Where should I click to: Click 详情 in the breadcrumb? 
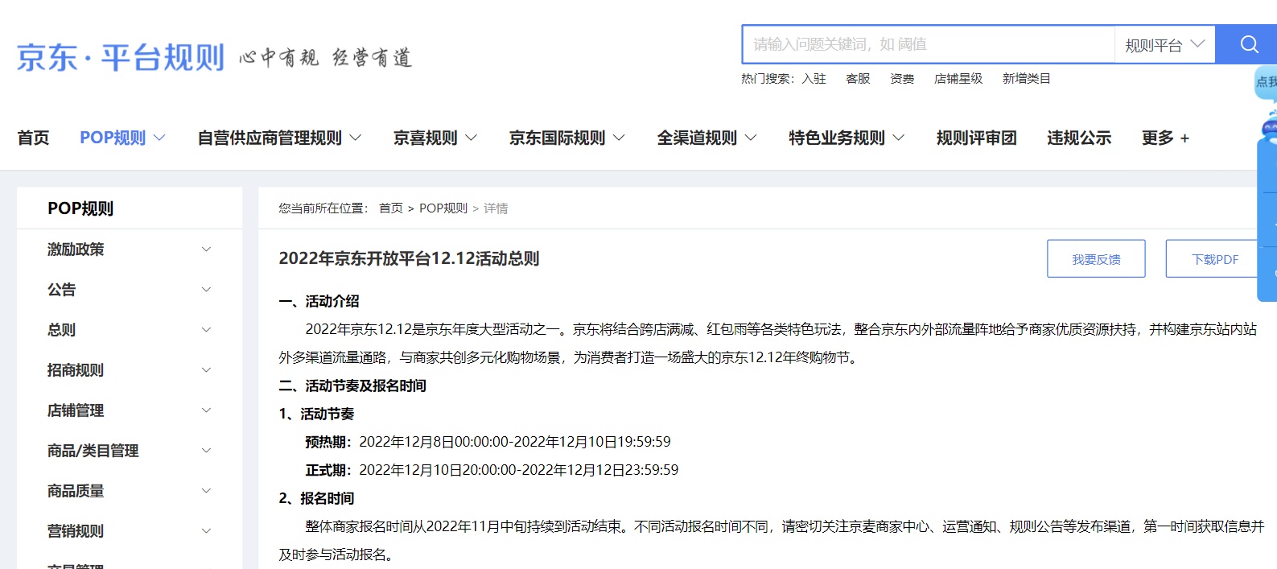496,208
